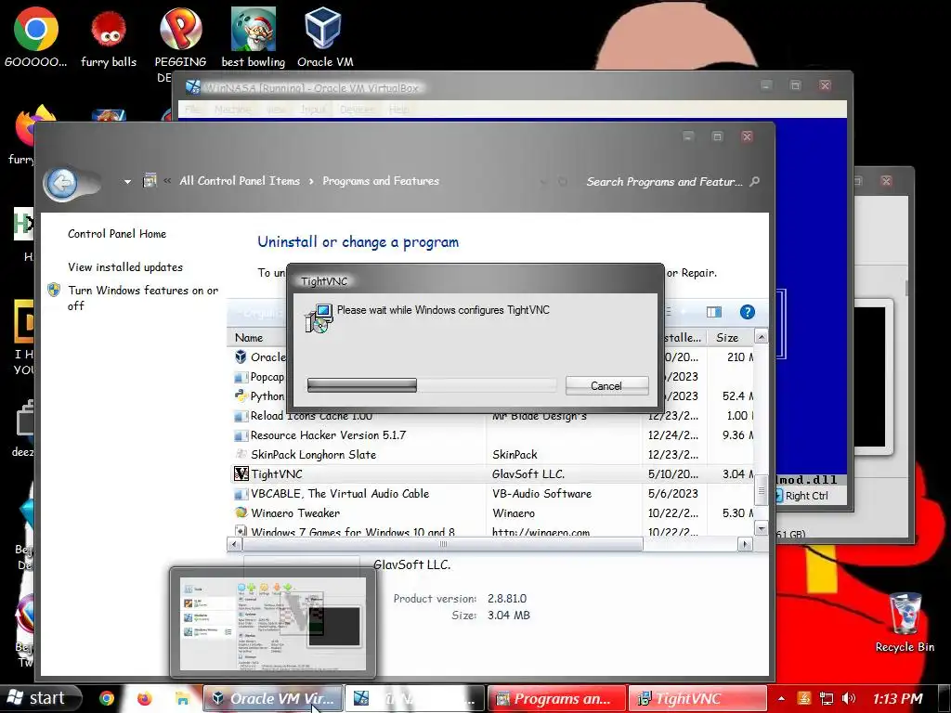This screenshot has height=713, width=951.
Task: Focus the Search Programs and Features box
Action: point(664,181)
